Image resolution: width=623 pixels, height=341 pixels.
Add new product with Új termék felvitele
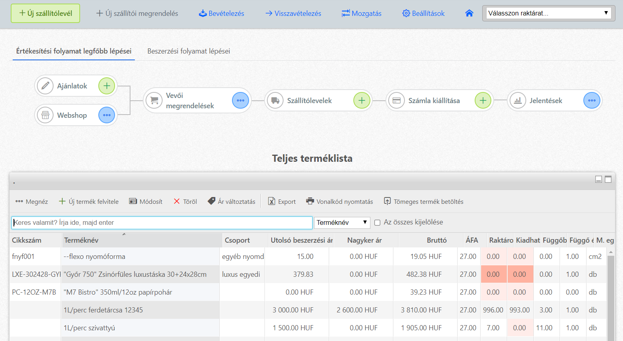pyautogui.click(x=89, y=201)
